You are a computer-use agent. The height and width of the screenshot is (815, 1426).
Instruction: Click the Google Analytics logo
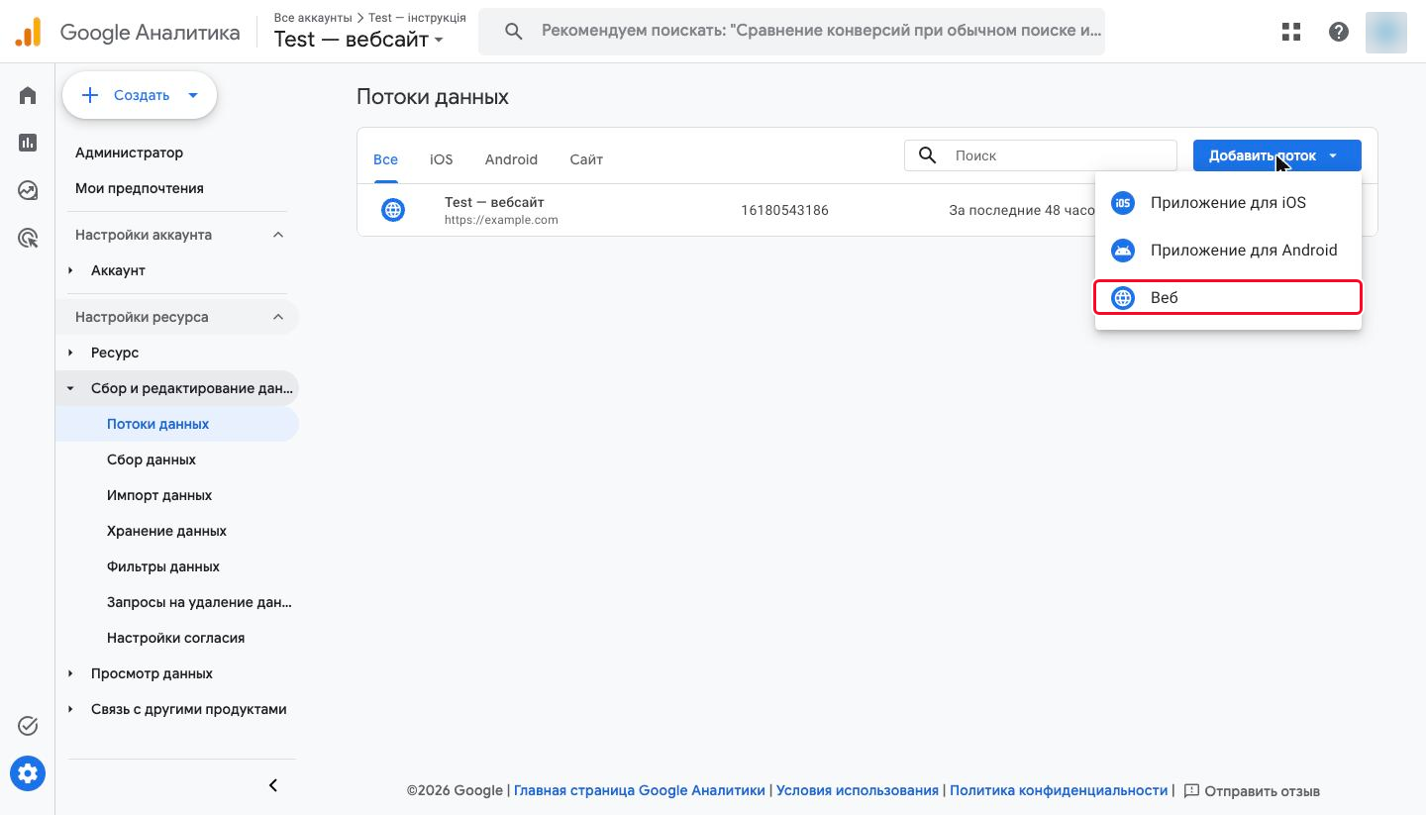[28, 32]
